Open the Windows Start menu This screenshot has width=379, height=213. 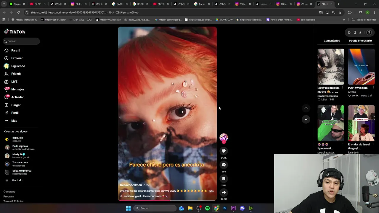tap(128, 208)
